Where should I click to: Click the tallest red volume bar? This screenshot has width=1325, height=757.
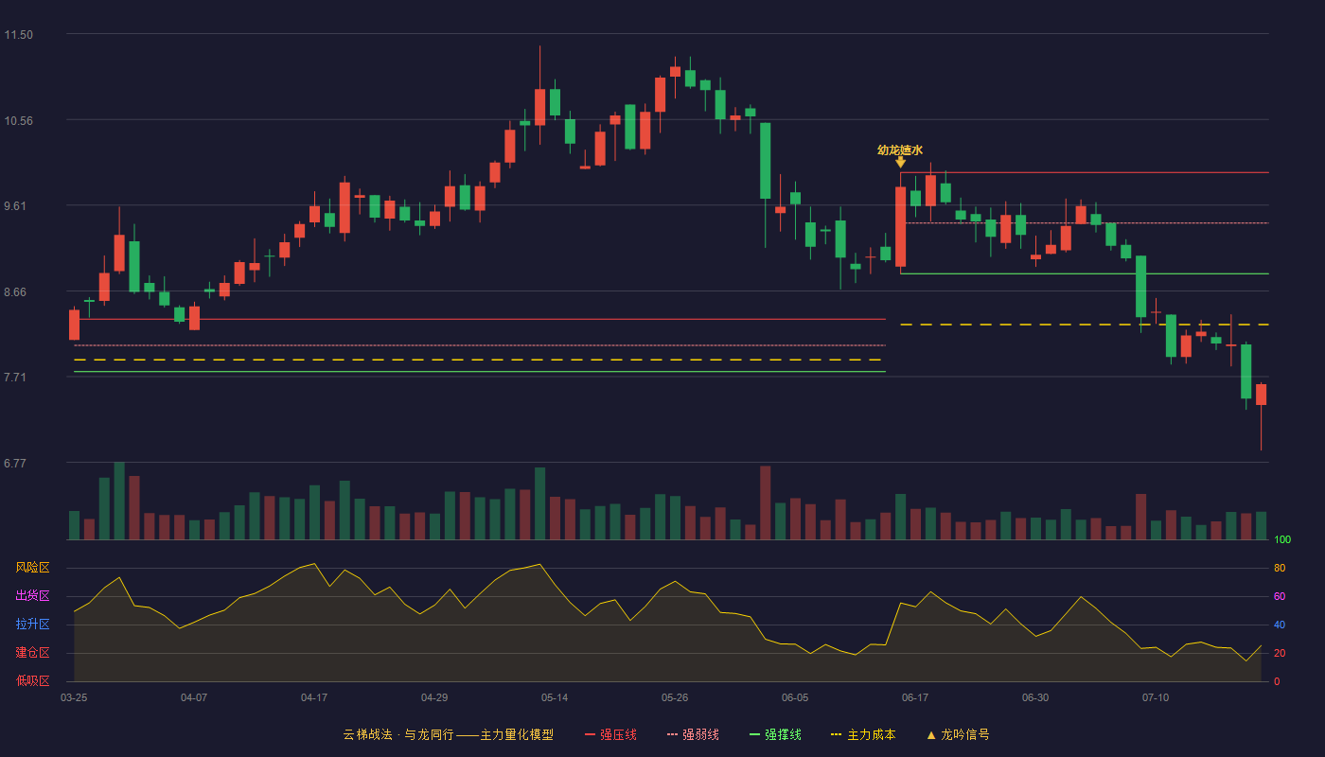point(765,502)
